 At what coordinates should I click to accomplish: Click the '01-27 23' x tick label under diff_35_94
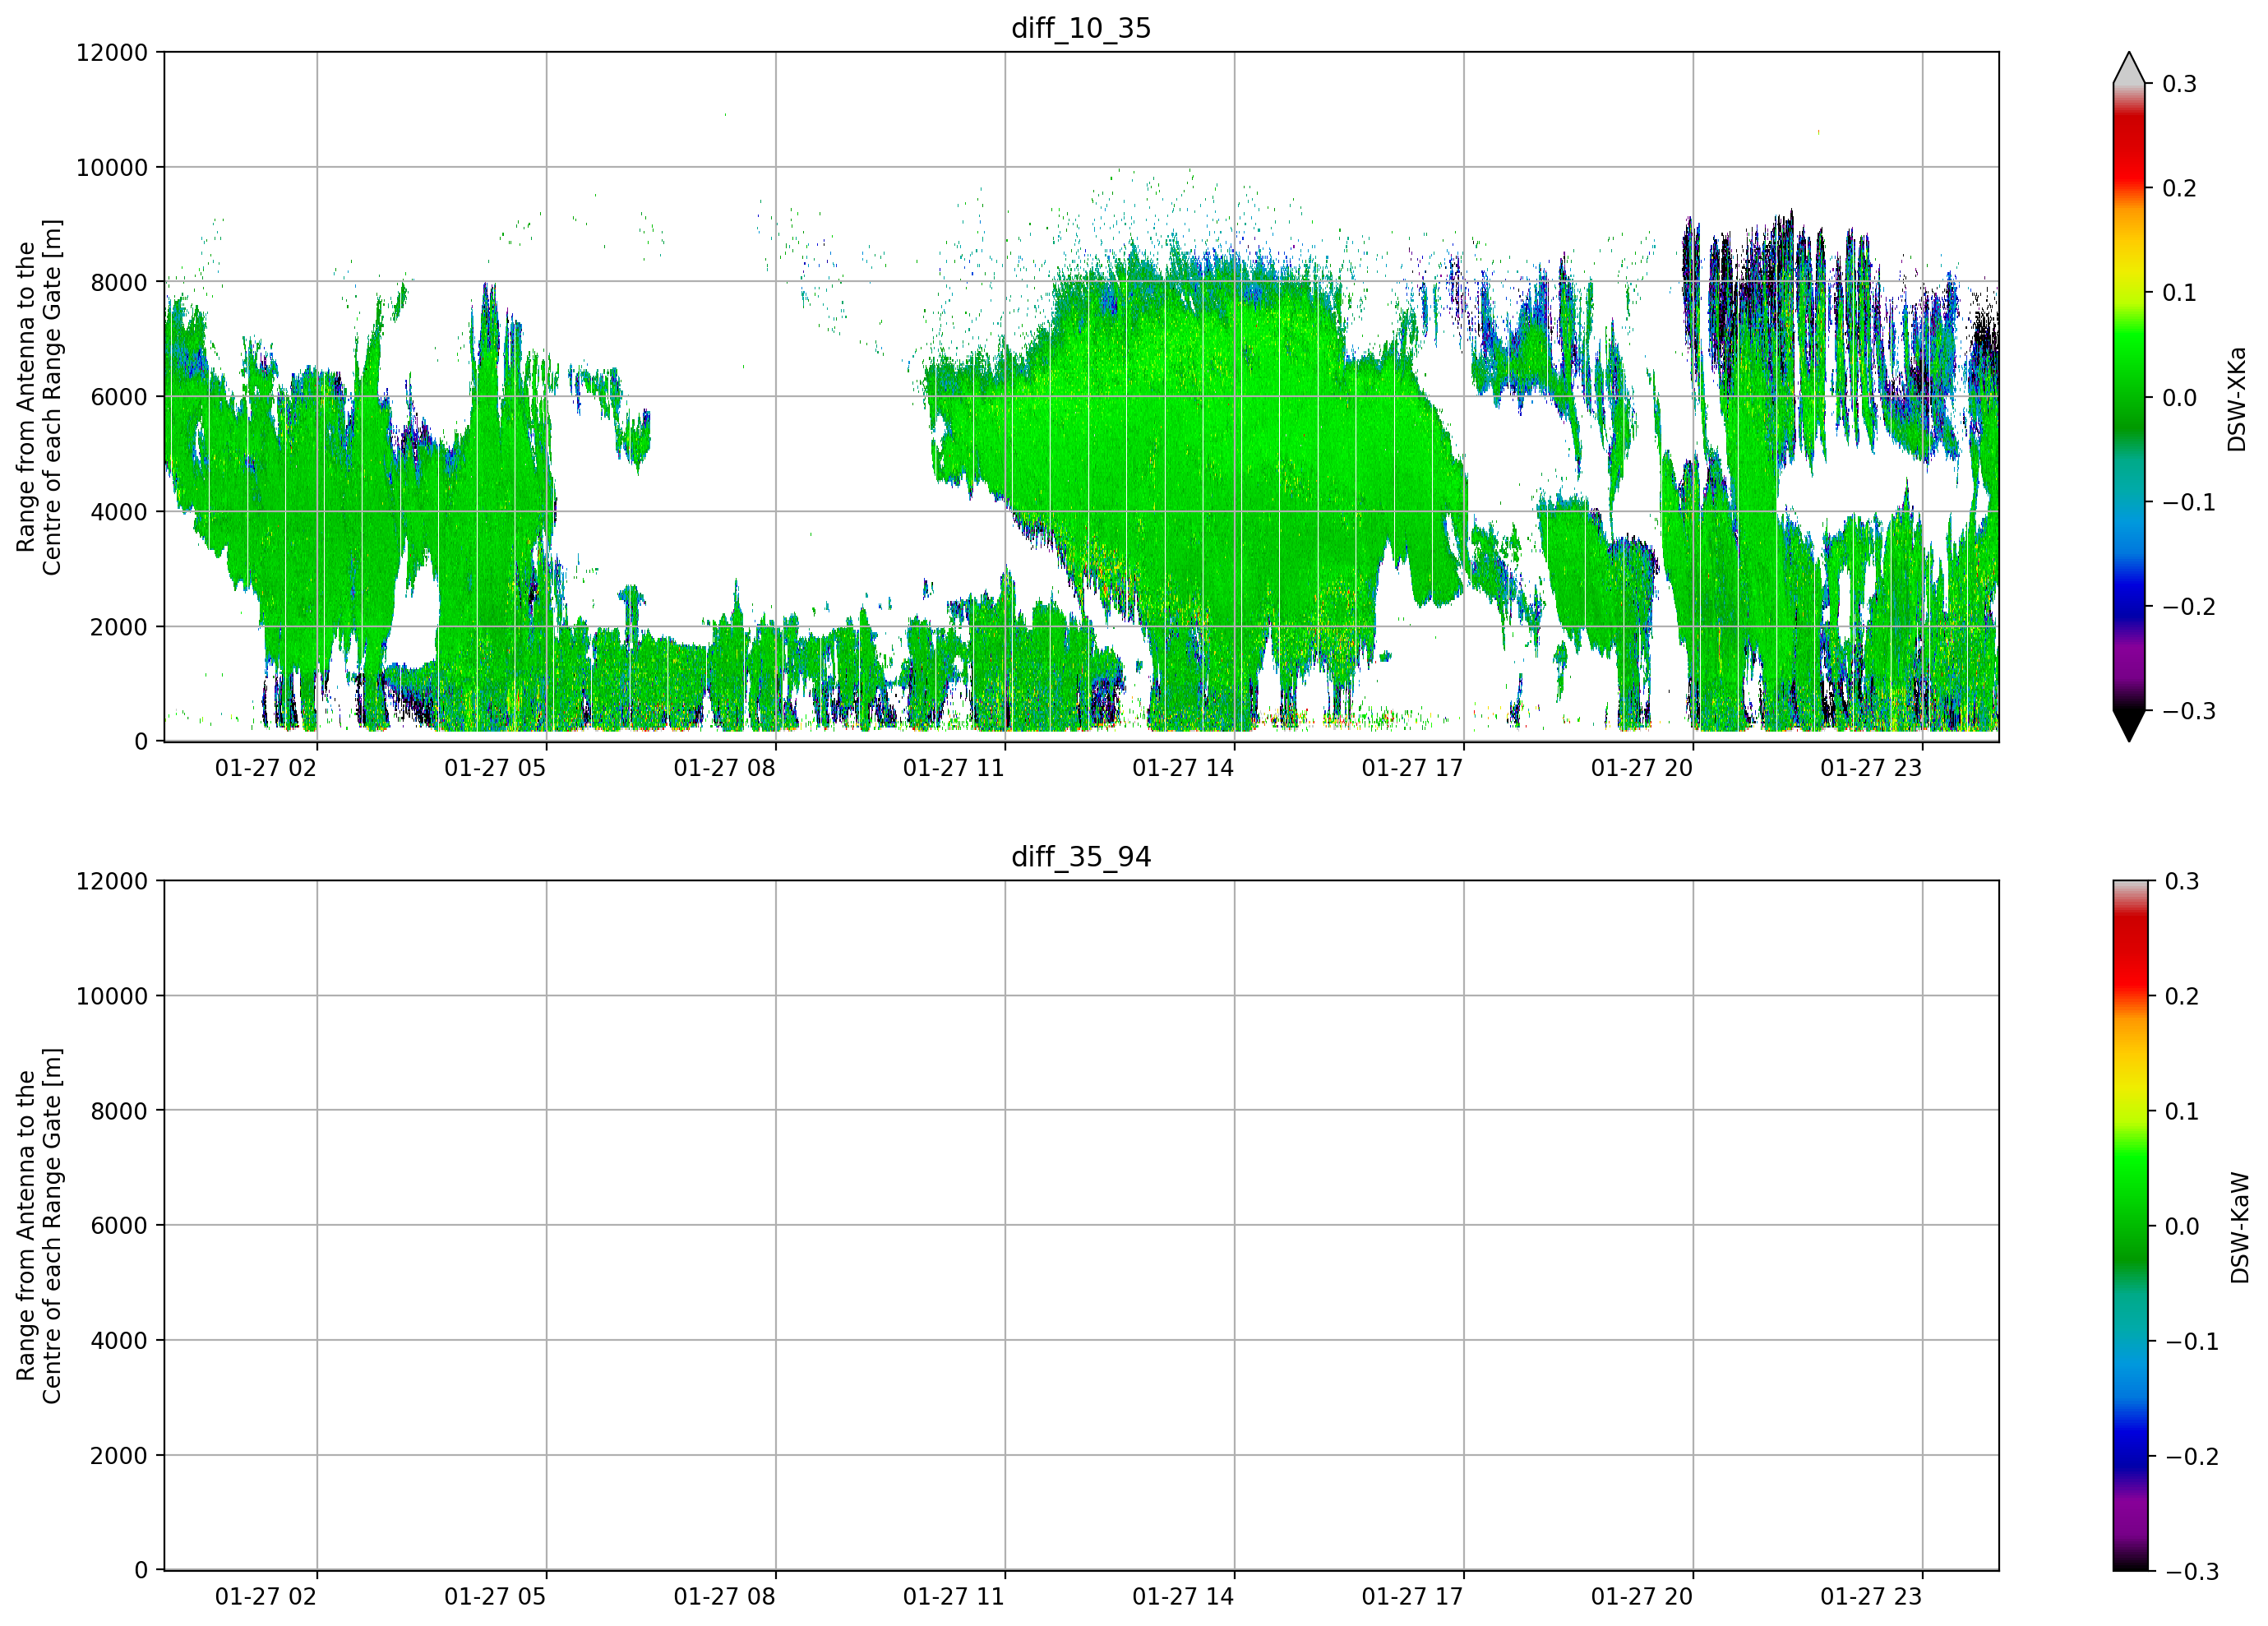[x=1871, y=1597]
